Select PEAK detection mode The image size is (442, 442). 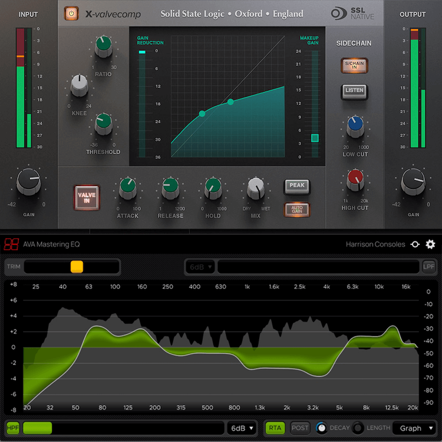[x=297, y=186]
